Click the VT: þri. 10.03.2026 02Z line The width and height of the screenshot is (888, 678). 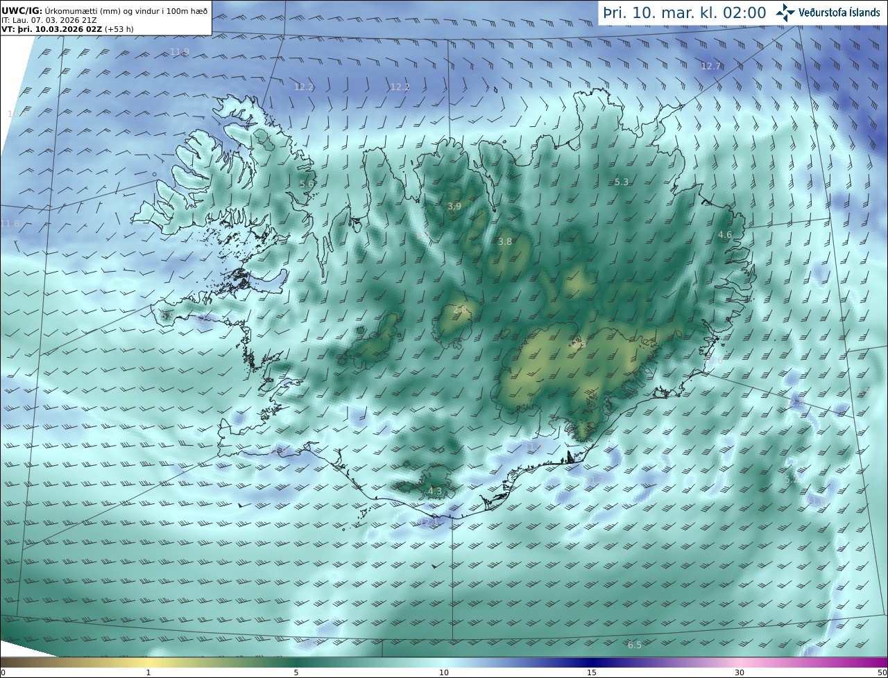point(67,30)
